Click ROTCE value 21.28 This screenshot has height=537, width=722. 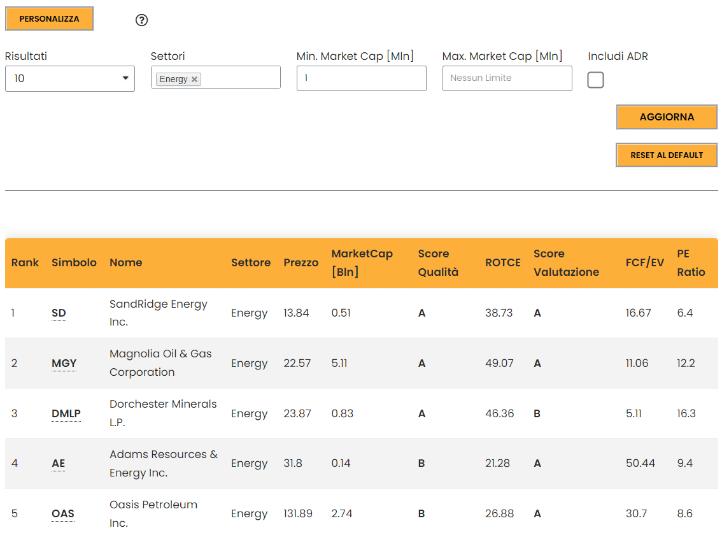(x=497, y=463)
